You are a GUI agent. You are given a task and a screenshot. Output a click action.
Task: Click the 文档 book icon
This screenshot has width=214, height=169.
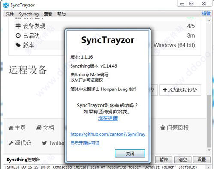39,127
